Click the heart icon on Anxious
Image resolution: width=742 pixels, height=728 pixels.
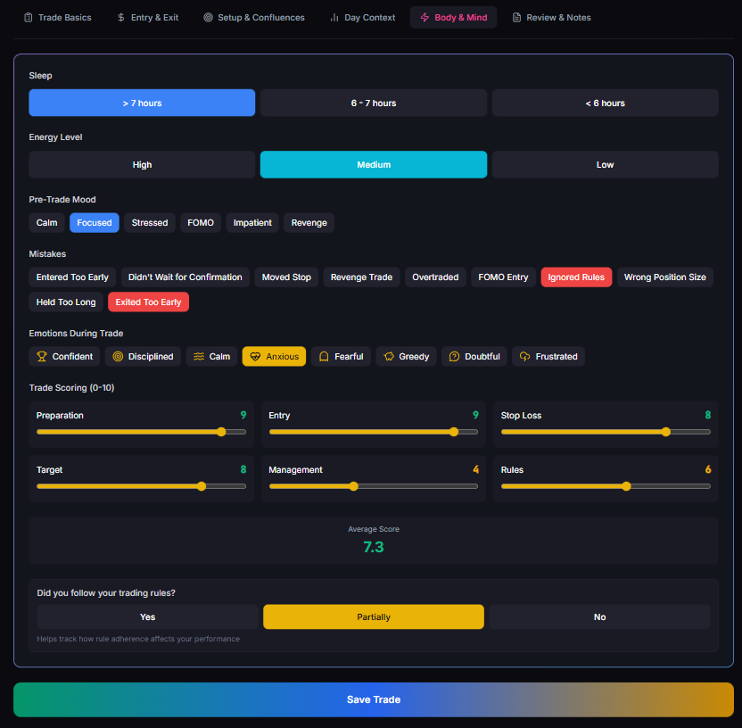pyautogui.click(x=255, y=357)
